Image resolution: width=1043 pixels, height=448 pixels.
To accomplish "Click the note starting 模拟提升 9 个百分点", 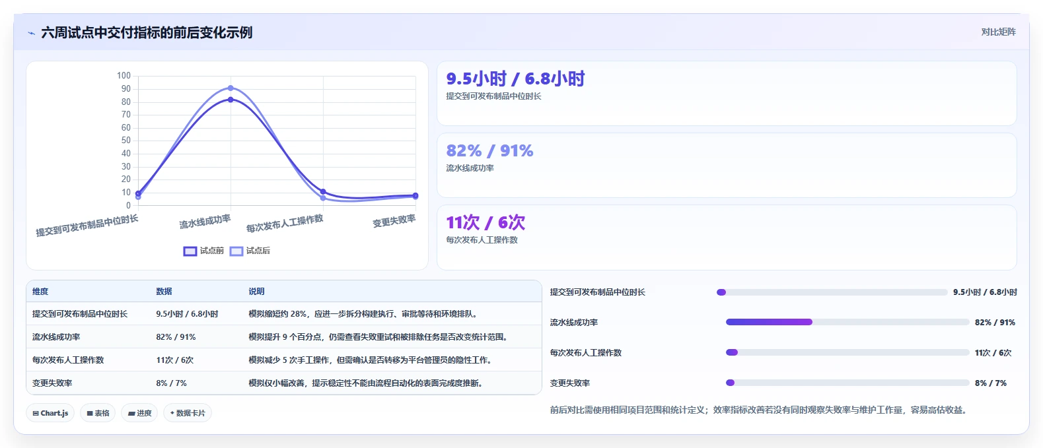I will point(380,337).
